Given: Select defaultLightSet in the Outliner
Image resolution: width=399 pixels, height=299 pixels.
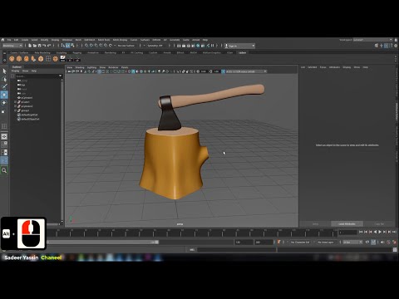Looking at the screenshot, I should point(29,115).
